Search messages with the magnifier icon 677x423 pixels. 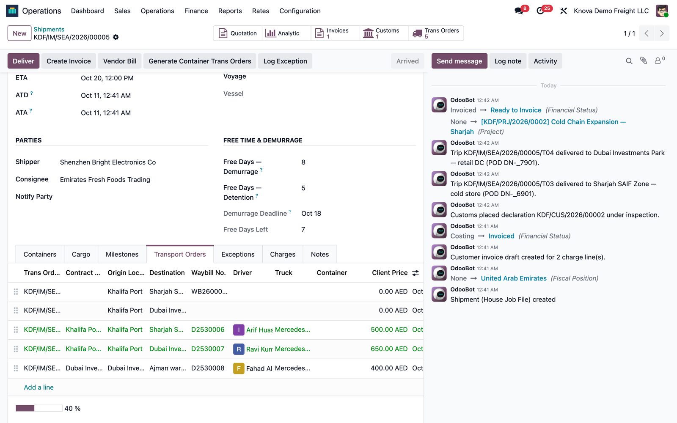[x=629, y=61]
